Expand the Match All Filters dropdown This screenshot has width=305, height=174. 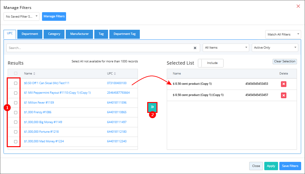[283, 35]
